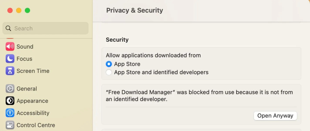Choose the Control Centre label in sidebar

[36, 125]
